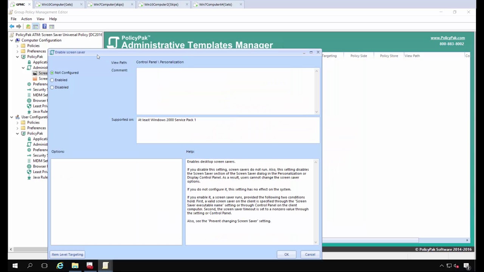Click the Policy Side column header
The height and width of the screenshot is (272, 484).
(358, 56)
